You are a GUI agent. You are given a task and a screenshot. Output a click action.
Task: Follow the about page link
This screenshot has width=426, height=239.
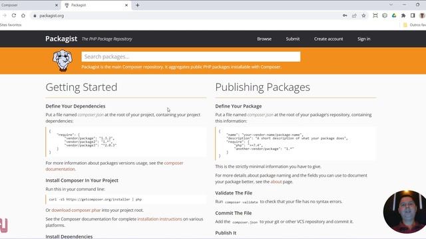276,181
